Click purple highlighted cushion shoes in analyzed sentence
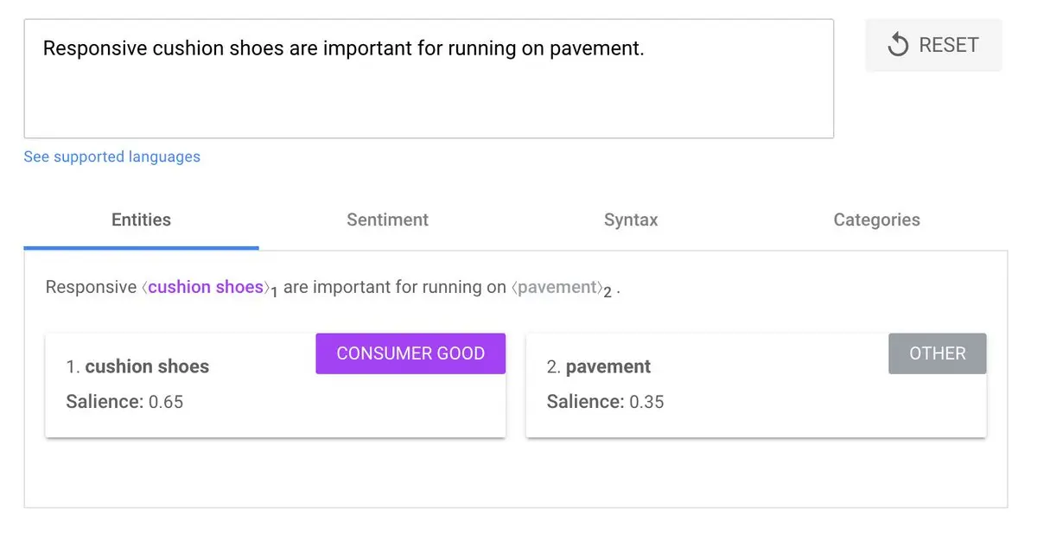The height and width of the screenshot is (541, 1037). [205, 287]
